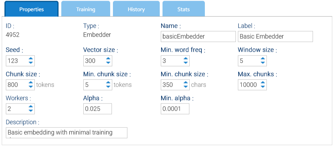Open the History tab
The image size is (335, 147).
pyautogui.click(x=136, y=9)
